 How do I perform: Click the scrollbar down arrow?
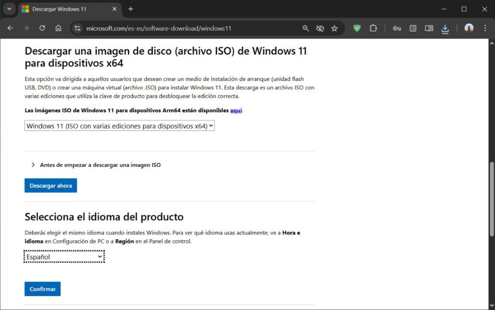tap(492, 306)
